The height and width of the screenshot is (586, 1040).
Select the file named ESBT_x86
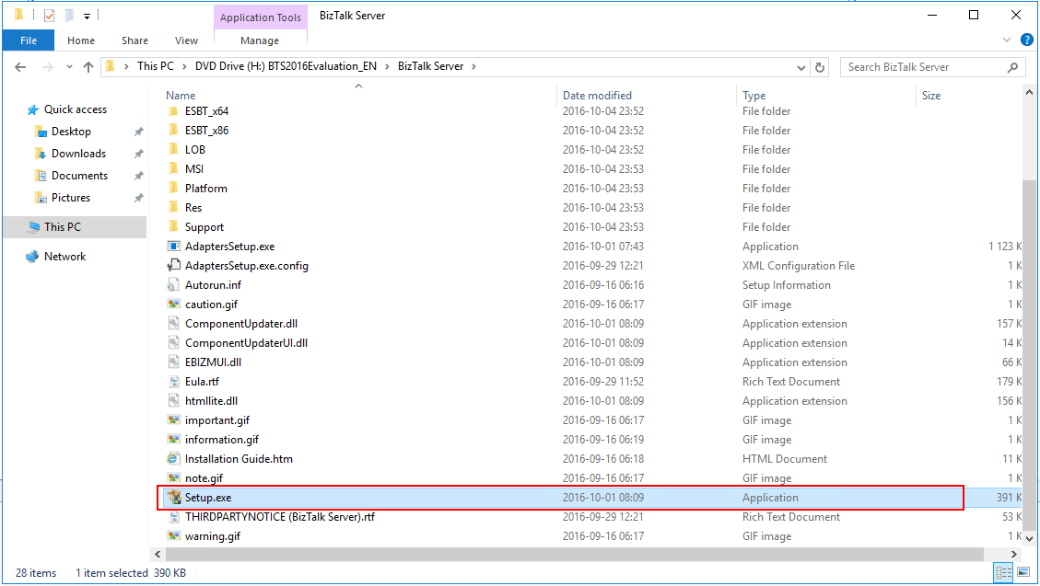coord(207,130)
